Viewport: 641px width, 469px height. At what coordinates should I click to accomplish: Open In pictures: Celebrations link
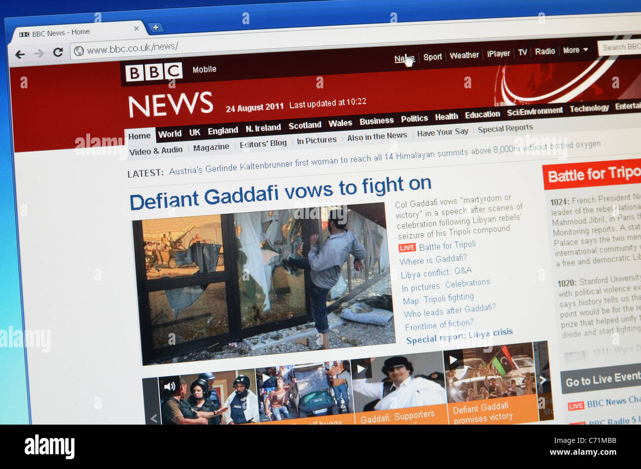(446, 285)
